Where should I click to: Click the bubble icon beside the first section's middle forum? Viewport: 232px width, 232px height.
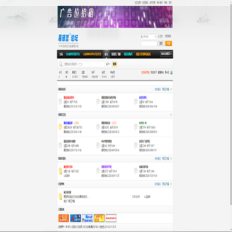pyautogui.click(x=98, y=102)
